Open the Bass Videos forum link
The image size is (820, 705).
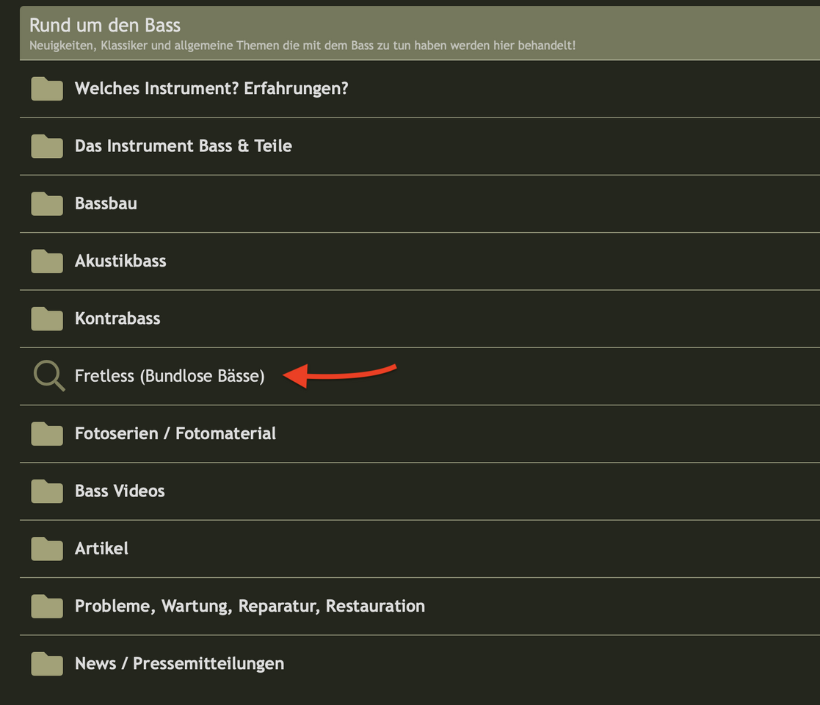[120, 491]
